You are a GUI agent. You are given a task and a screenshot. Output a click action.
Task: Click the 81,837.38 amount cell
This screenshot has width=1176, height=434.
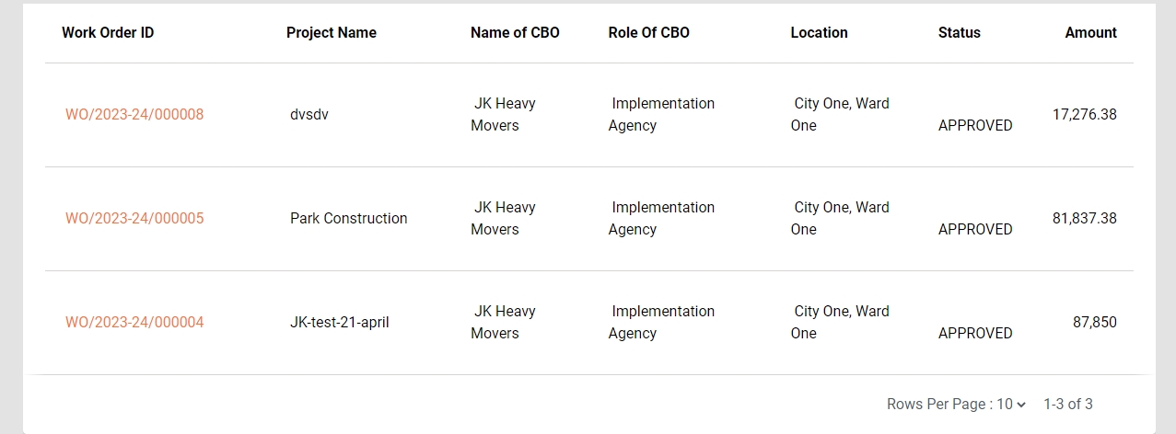pos(1084,219)
